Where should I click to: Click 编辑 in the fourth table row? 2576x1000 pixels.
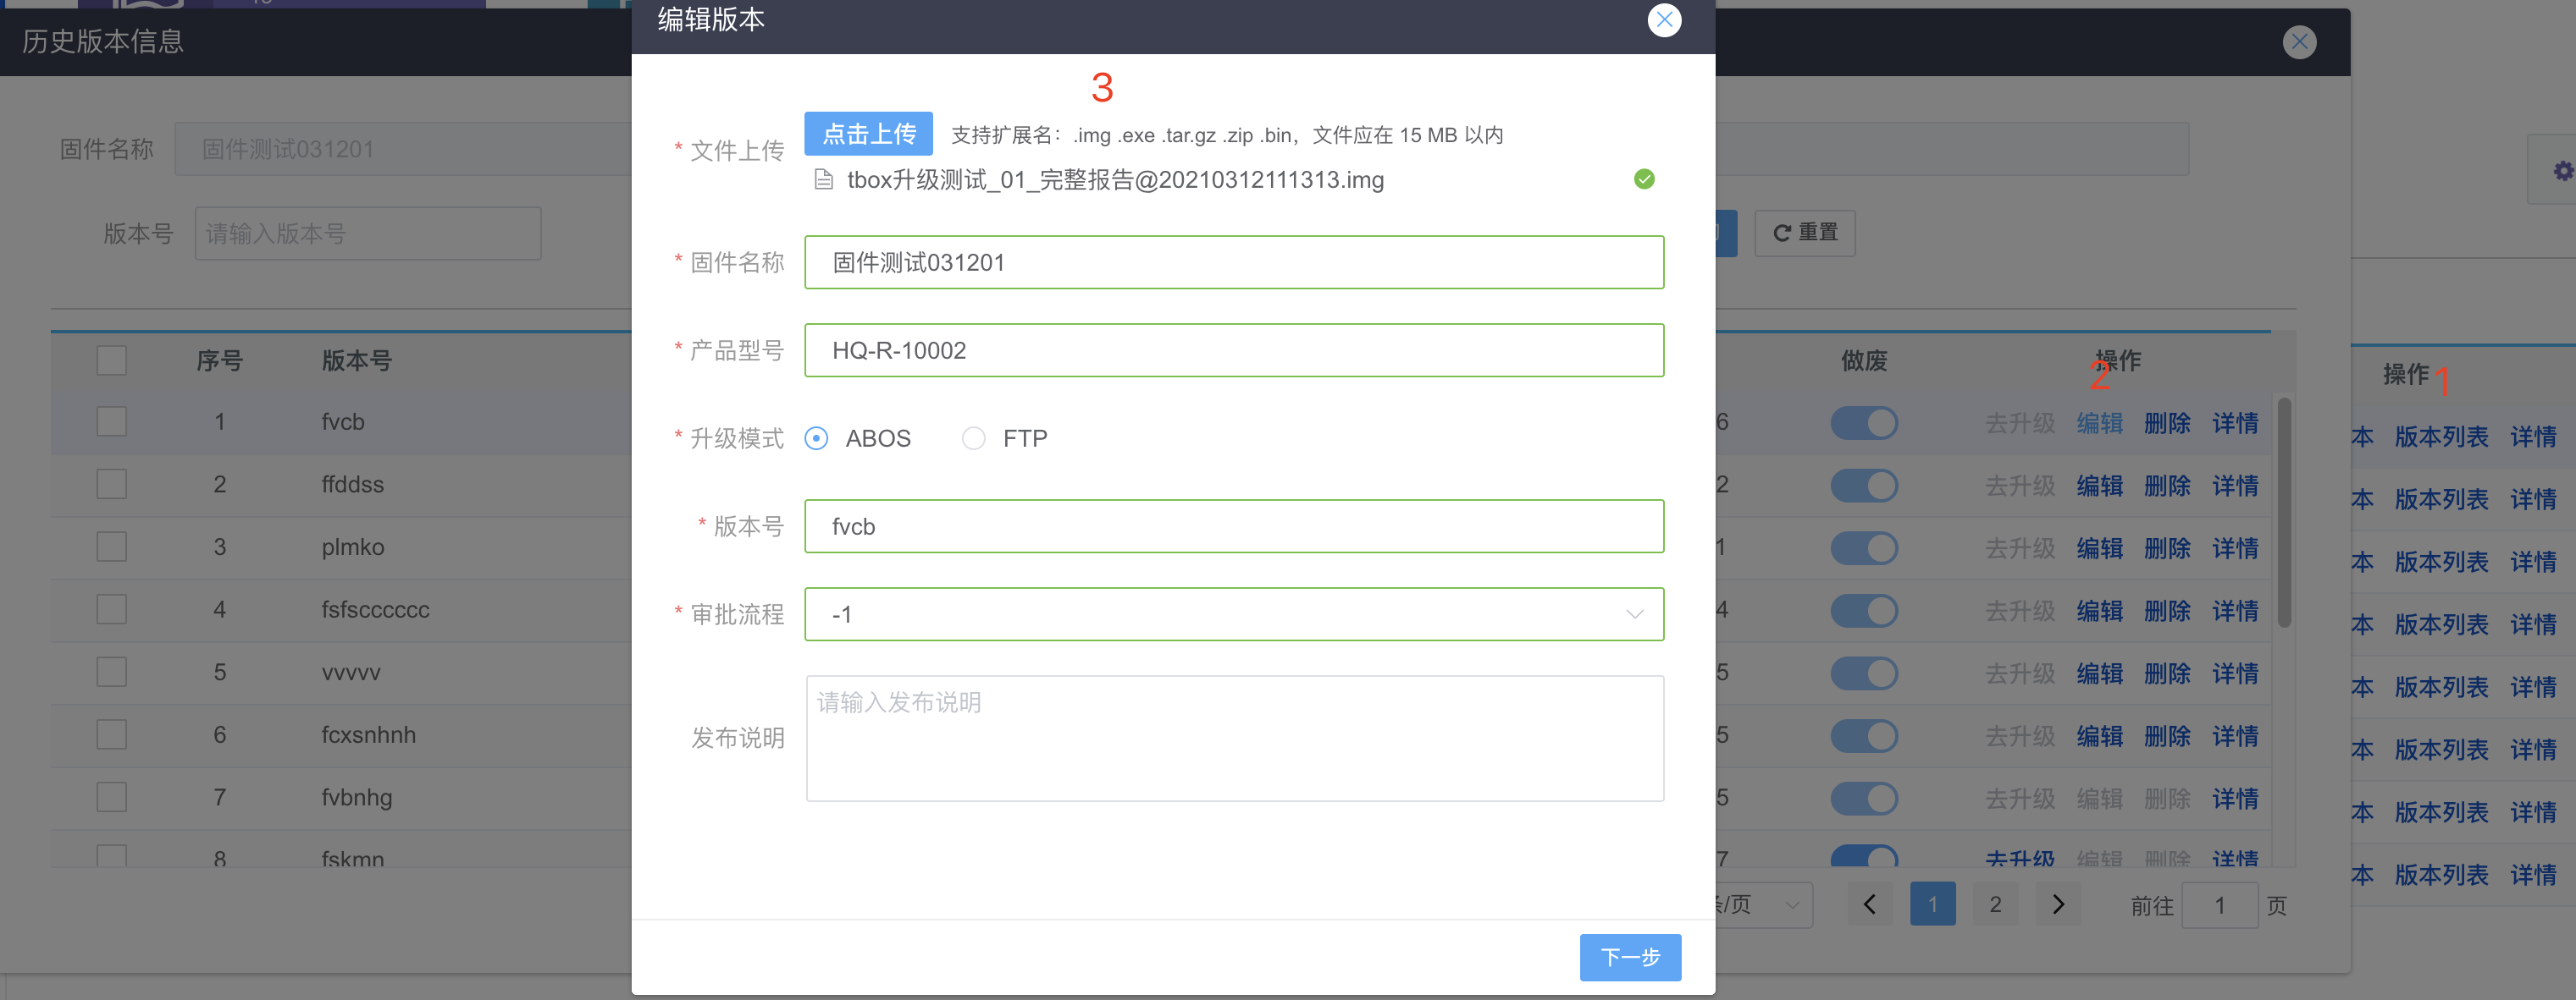pos(2100,612)
